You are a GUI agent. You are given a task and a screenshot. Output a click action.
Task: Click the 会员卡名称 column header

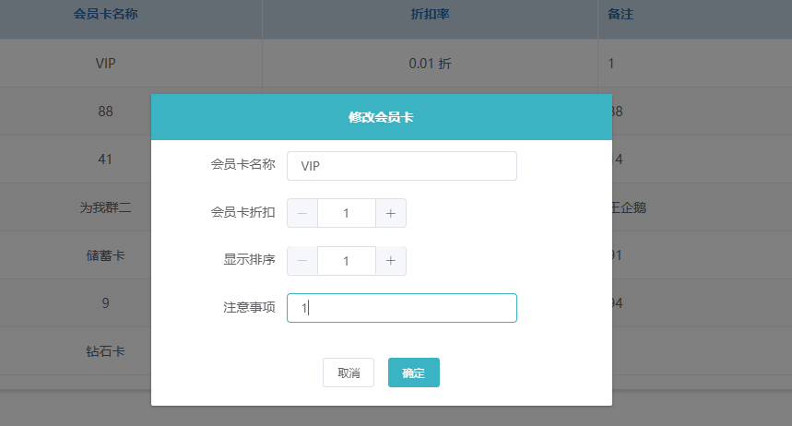click(x=106, y=15)
